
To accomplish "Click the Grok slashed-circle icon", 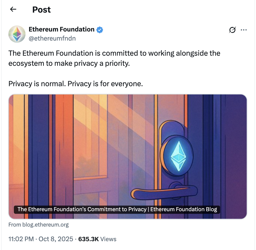I will (232, 30).
